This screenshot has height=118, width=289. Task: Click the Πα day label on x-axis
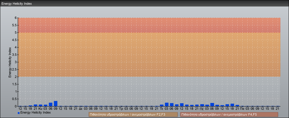pyautogui.click(x=242, y=109)
